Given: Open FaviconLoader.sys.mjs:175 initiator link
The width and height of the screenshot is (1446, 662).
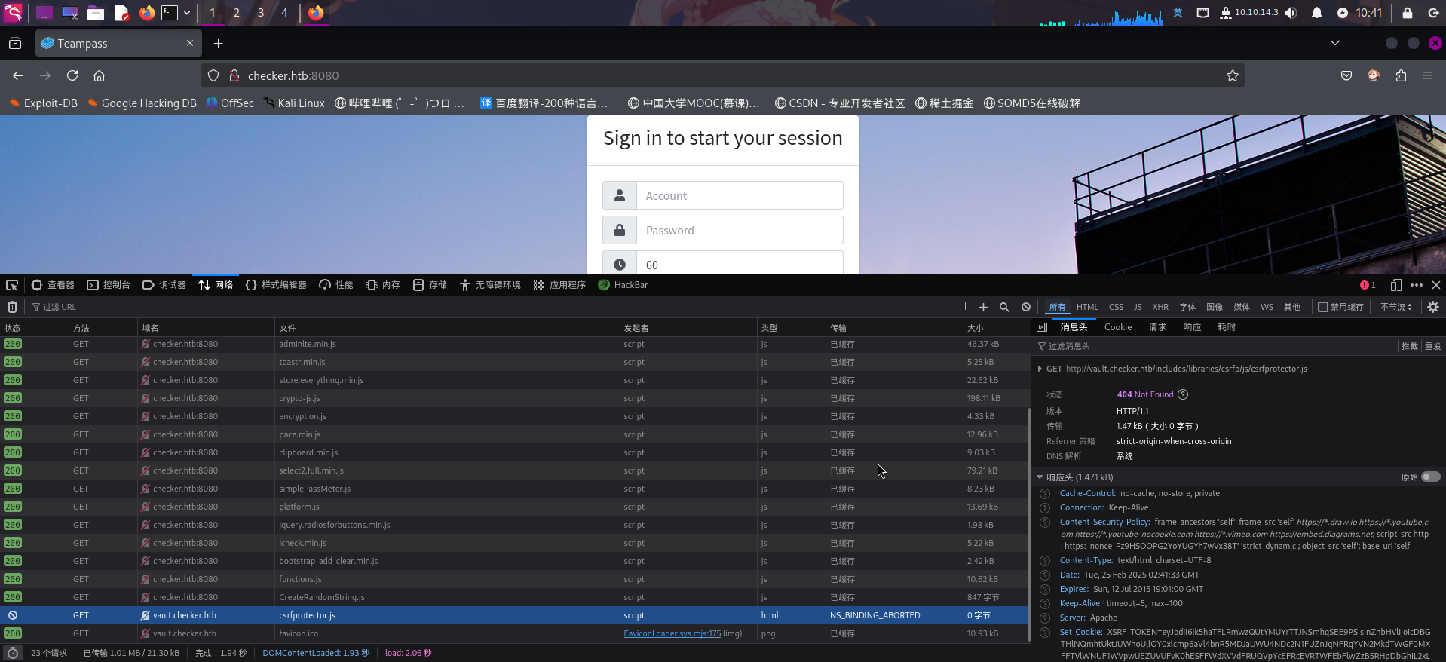Looking at the screenshot, I should pos(672,633).
